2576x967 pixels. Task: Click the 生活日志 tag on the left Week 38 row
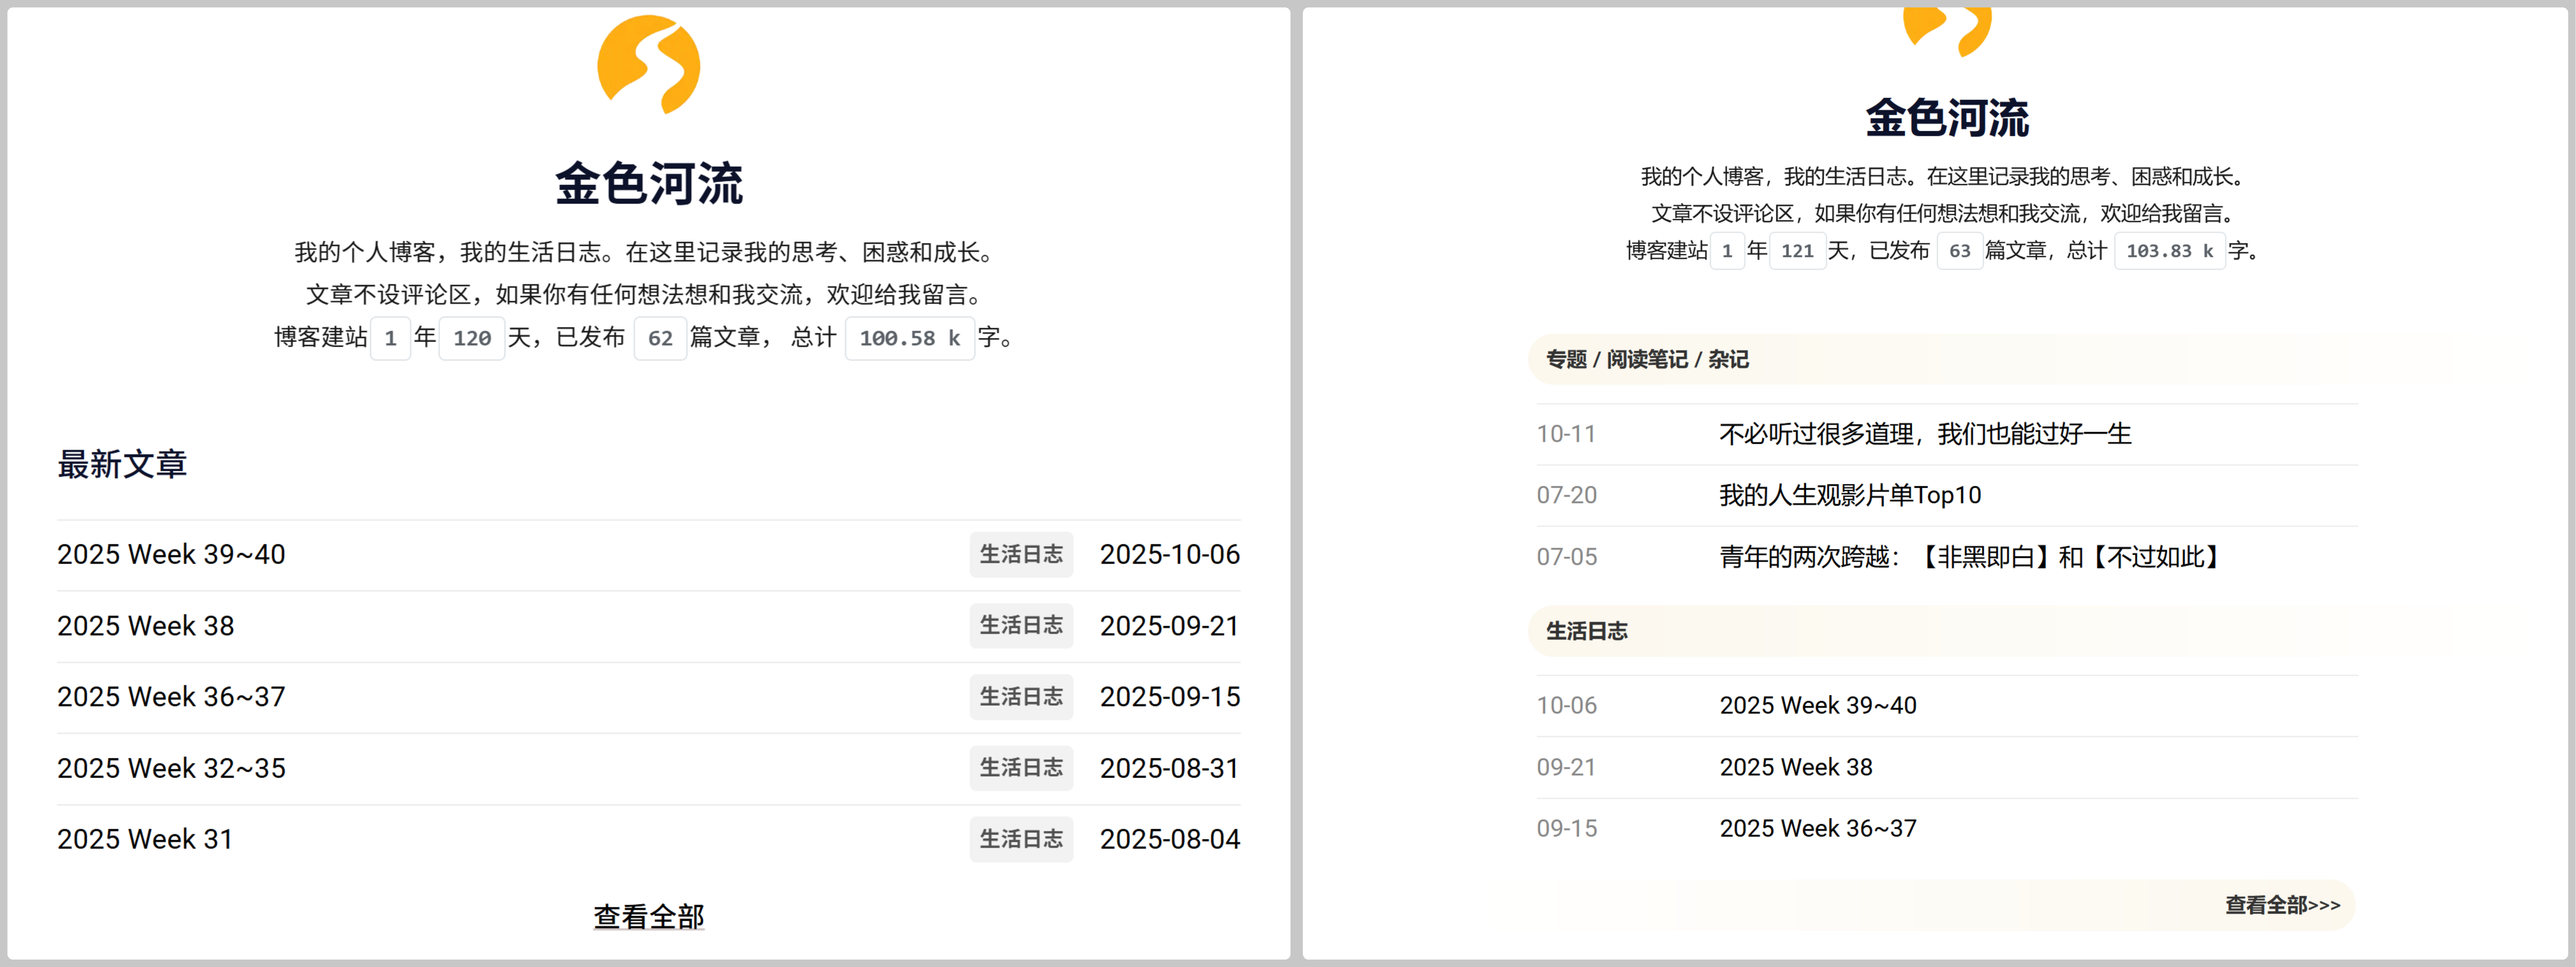pos(1021,626)
